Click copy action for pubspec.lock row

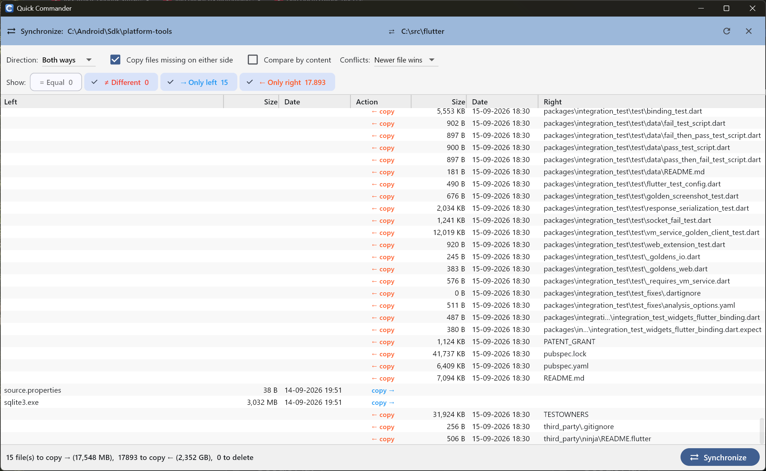point(383,354)
